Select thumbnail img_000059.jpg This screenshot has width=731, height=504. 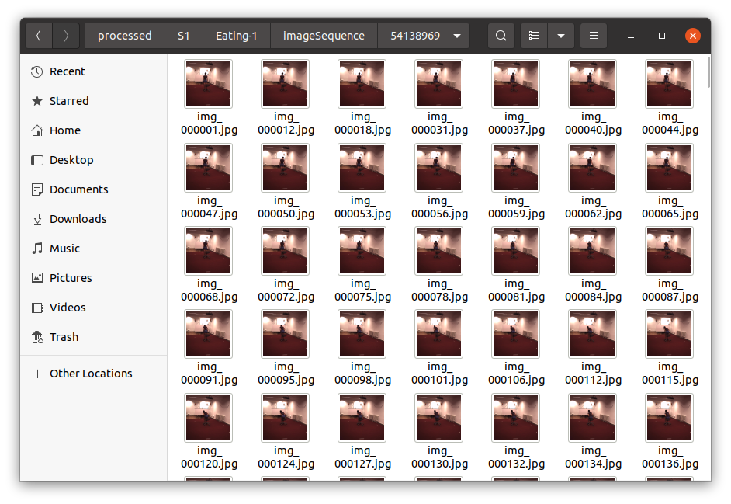point(515,168)
